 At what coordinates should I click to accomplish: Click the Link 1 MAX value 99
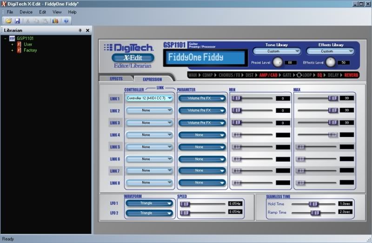[346, 98]
